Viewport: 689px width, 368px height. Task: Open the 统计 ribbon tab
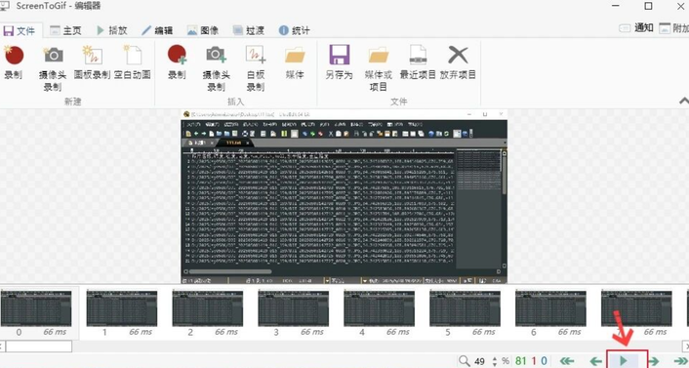[295, 30]
